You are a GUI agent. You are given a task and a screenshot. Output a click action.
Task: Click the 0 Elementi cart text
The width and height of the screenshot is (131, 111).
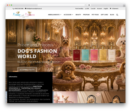click(x=115, y=9)
